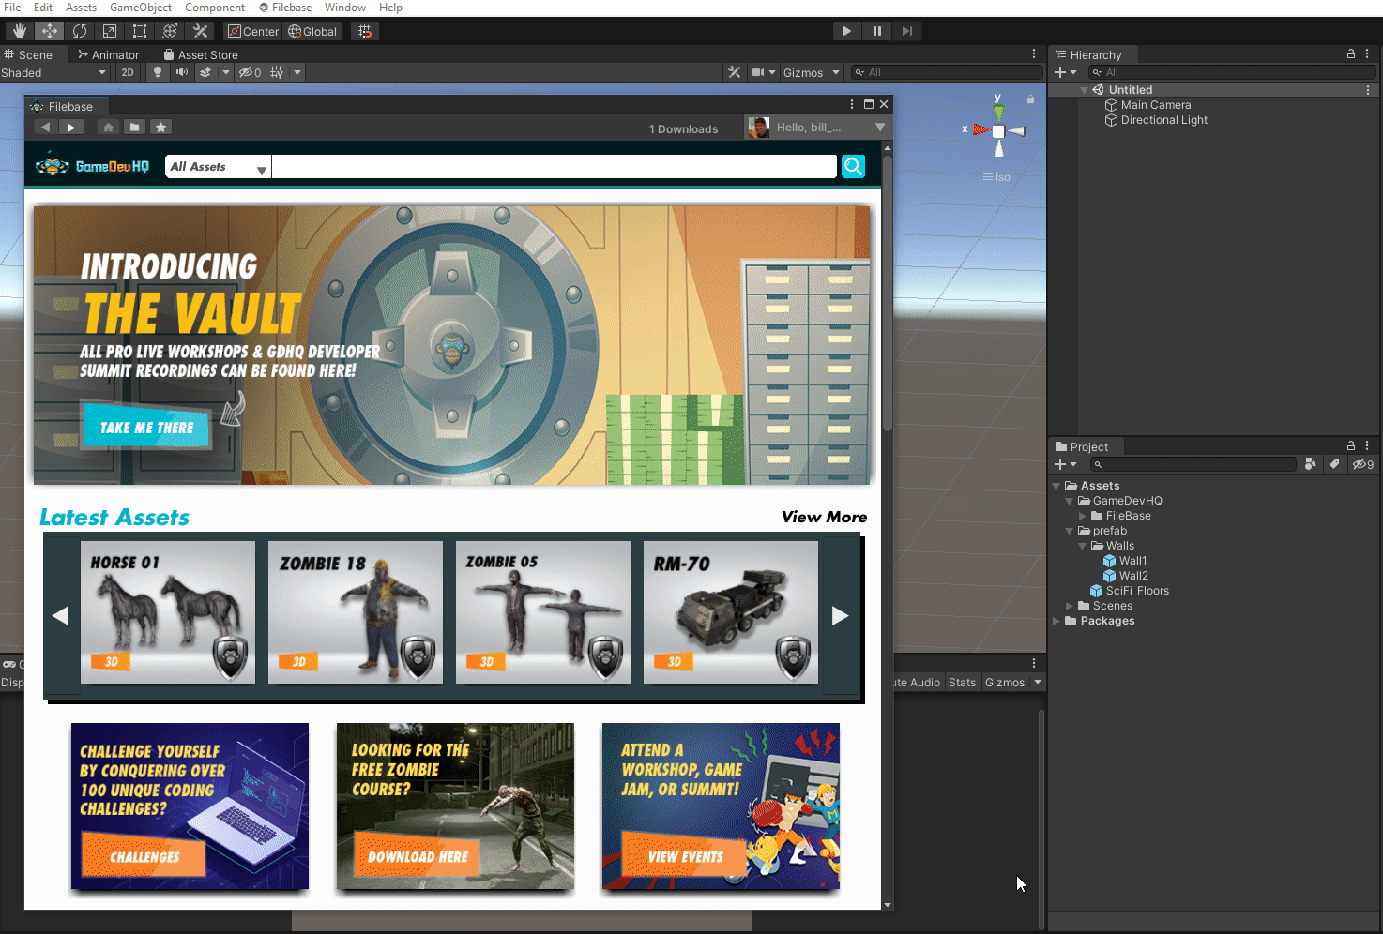Open Filebase favorites star icon

pos(160,128)
